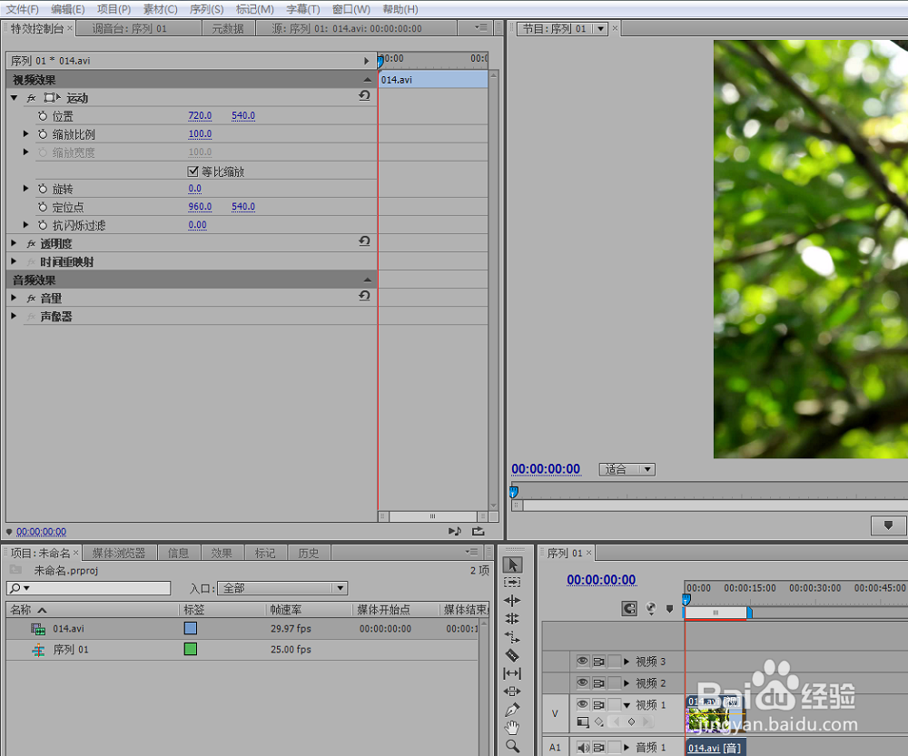Screen dimensions: 908x756
Task: Expand 旋转 property
Action: 25,188
